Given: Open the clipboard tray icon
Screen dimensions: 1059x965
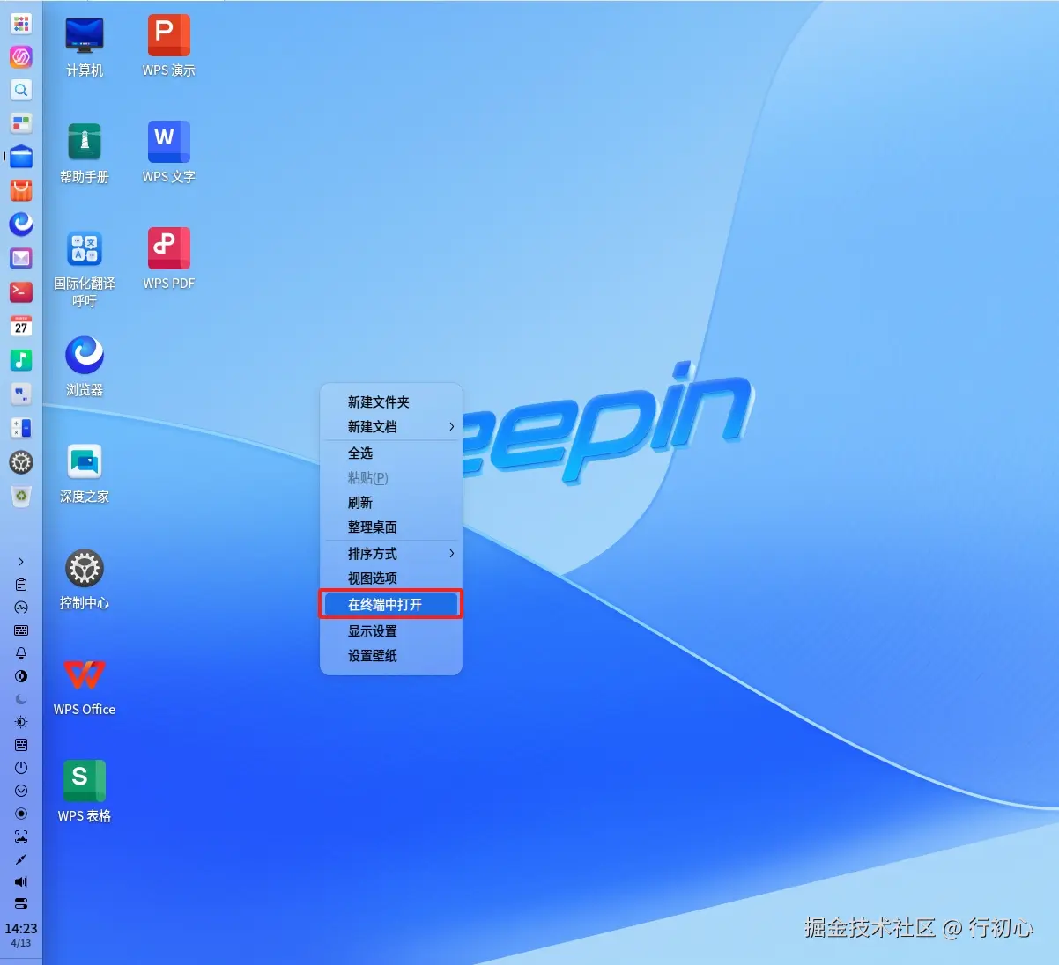Looking at the screenshot, I should click(21, 585).
